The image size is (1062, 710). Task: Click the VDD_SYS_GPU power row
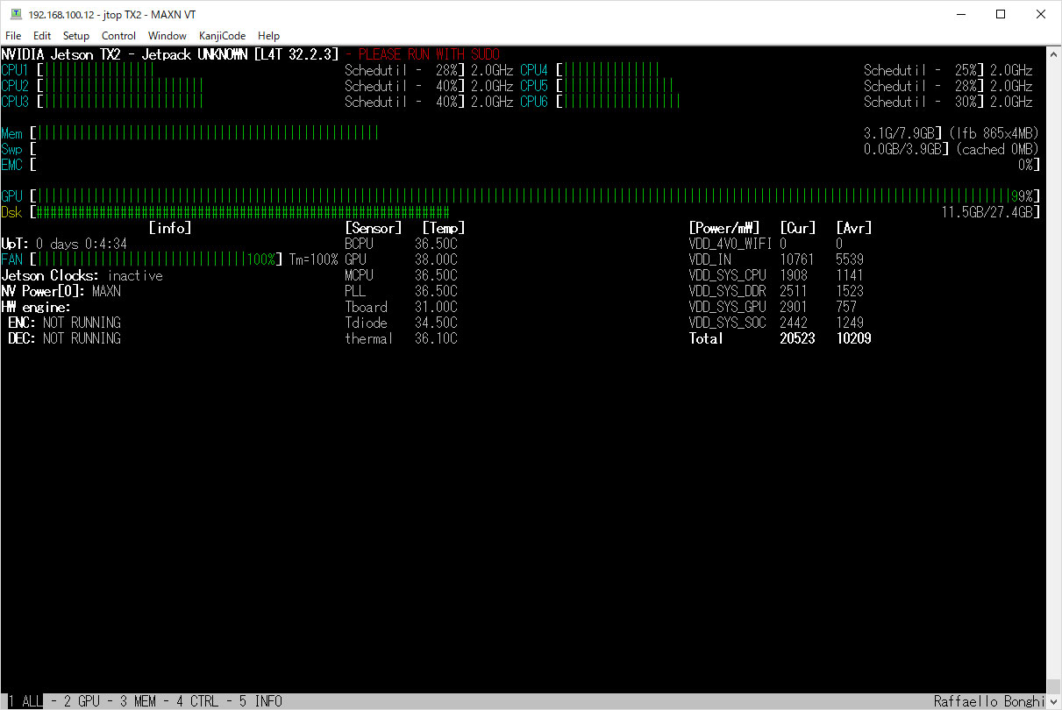(773, 307)
